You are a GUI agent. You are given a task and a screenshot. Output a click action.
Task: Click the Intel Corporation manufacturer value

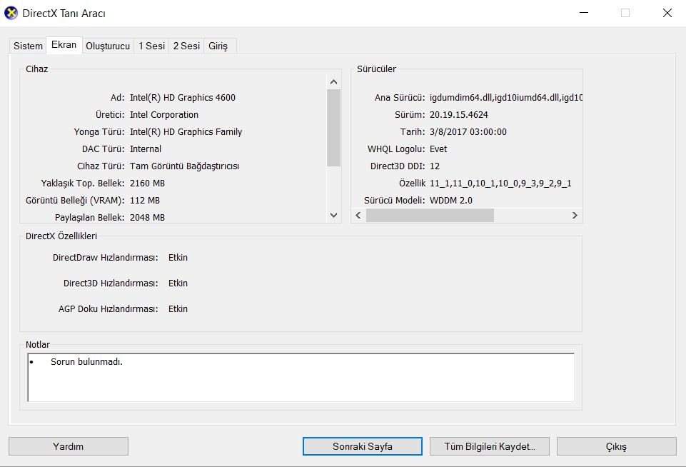click(164, 115)
